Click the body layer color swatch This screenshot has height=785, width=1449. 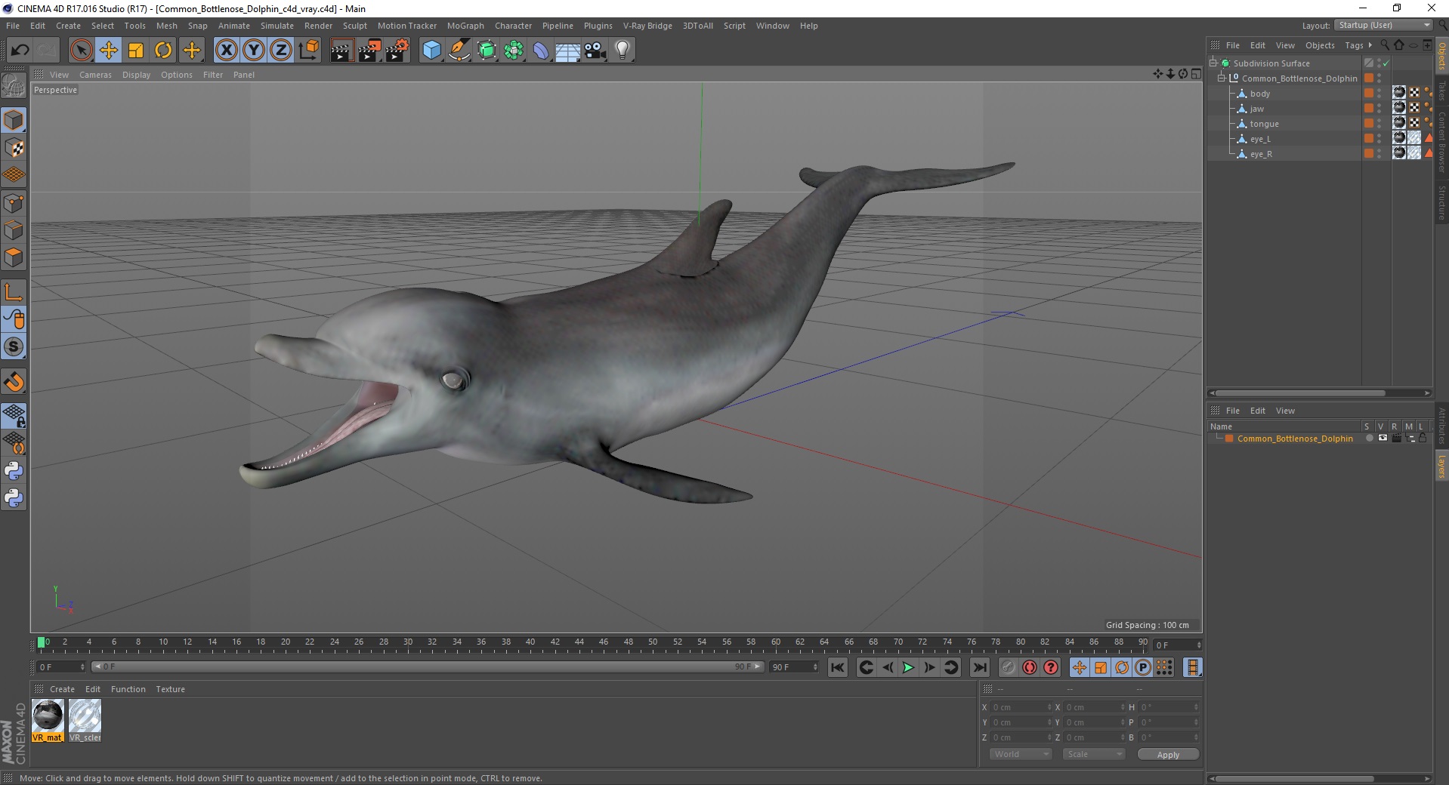tap(1368, 94)
